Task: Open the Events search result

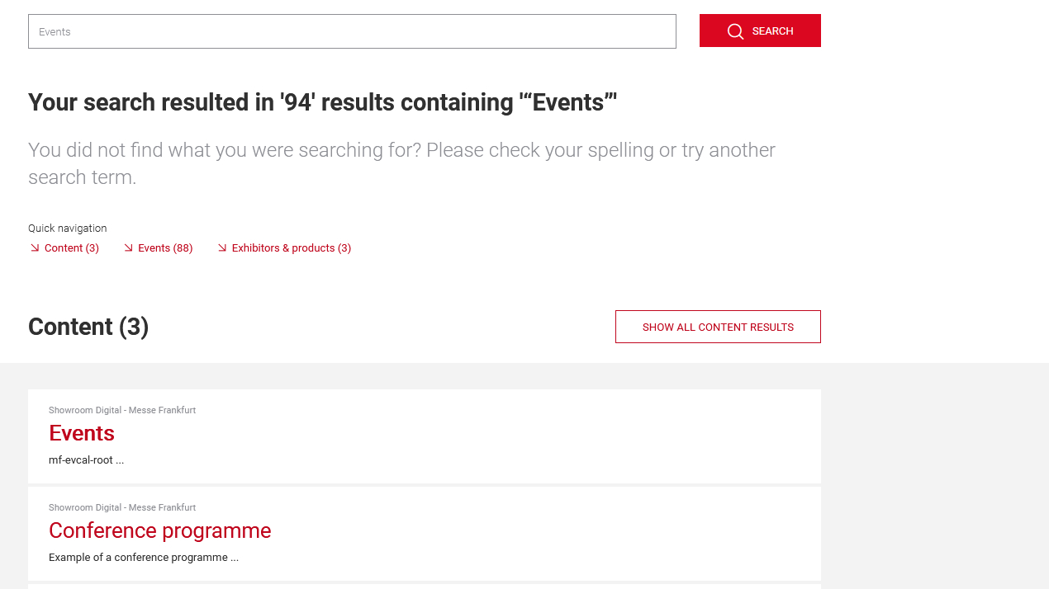Action: (x=81, y=432)
